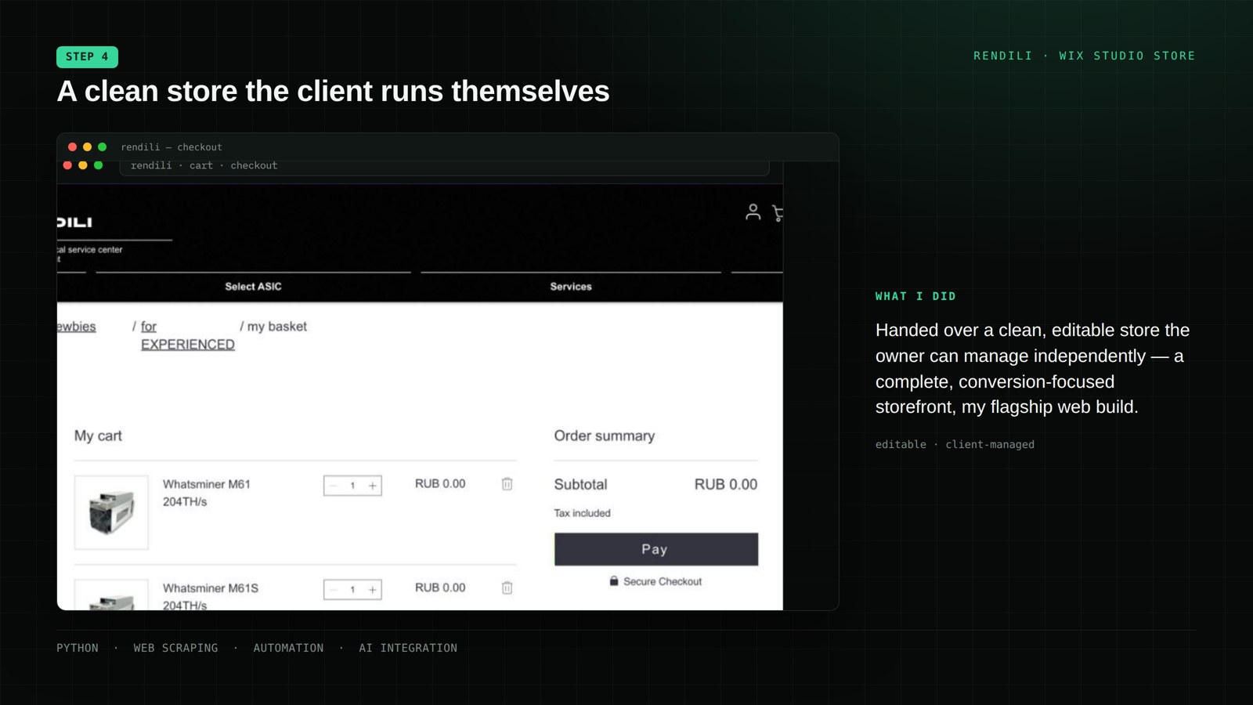Open the Services menu
The width and height of the screenshot is (1253, 705).
571,287
